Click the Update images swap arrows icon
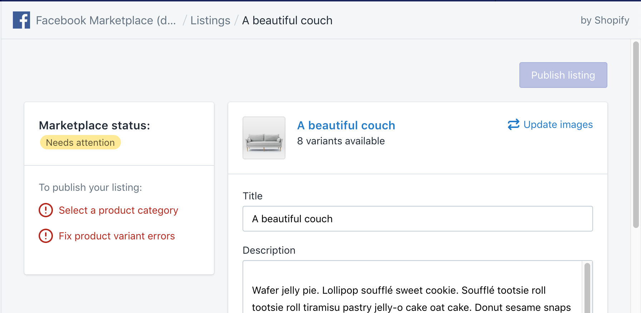Image resolution: width=641 pixels, height=313 pixels. pos(513,124)
